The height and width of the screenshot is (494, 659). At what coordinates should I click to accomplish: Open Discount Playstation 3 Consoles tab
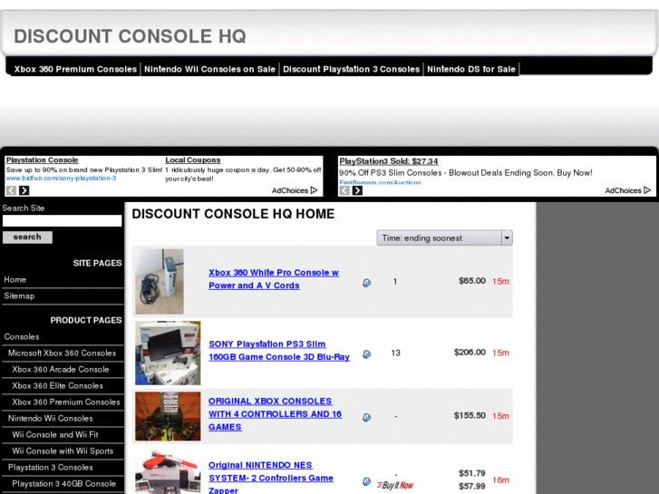tap(351, 70)
